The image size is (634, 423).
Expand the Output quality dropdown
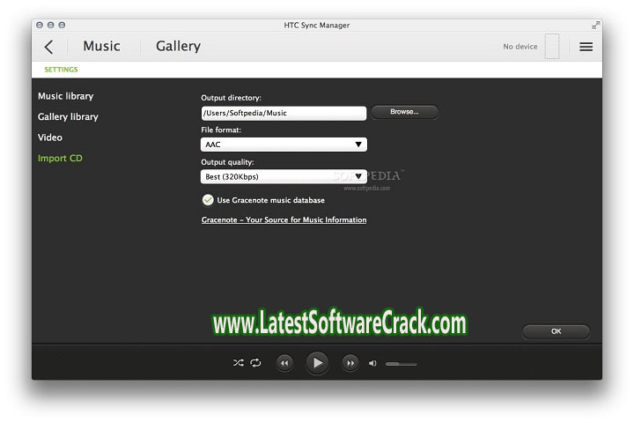point(284,176)
